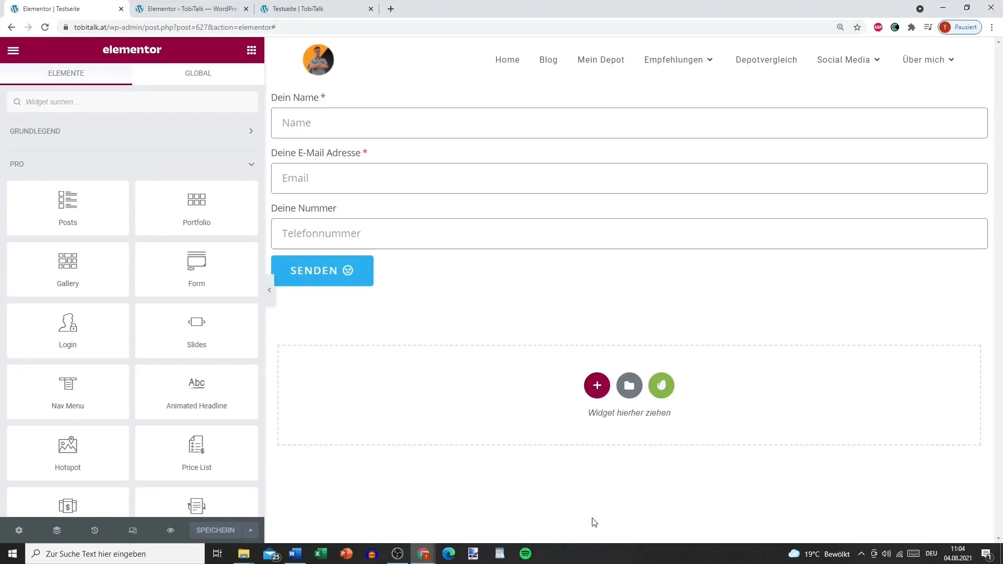Viewport: 1003px width, 564px height.
Task: Close the Elementor | Testseite browser tab
Action: pos(121,9)
